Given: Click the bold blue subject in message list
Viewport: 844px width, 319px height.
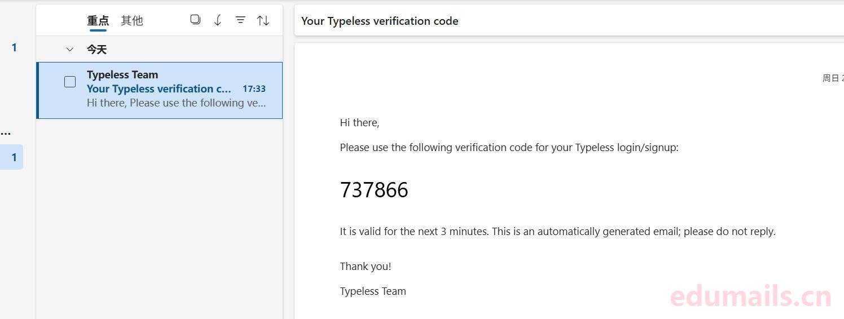Looking at the screenshot, I should point(159,88).
